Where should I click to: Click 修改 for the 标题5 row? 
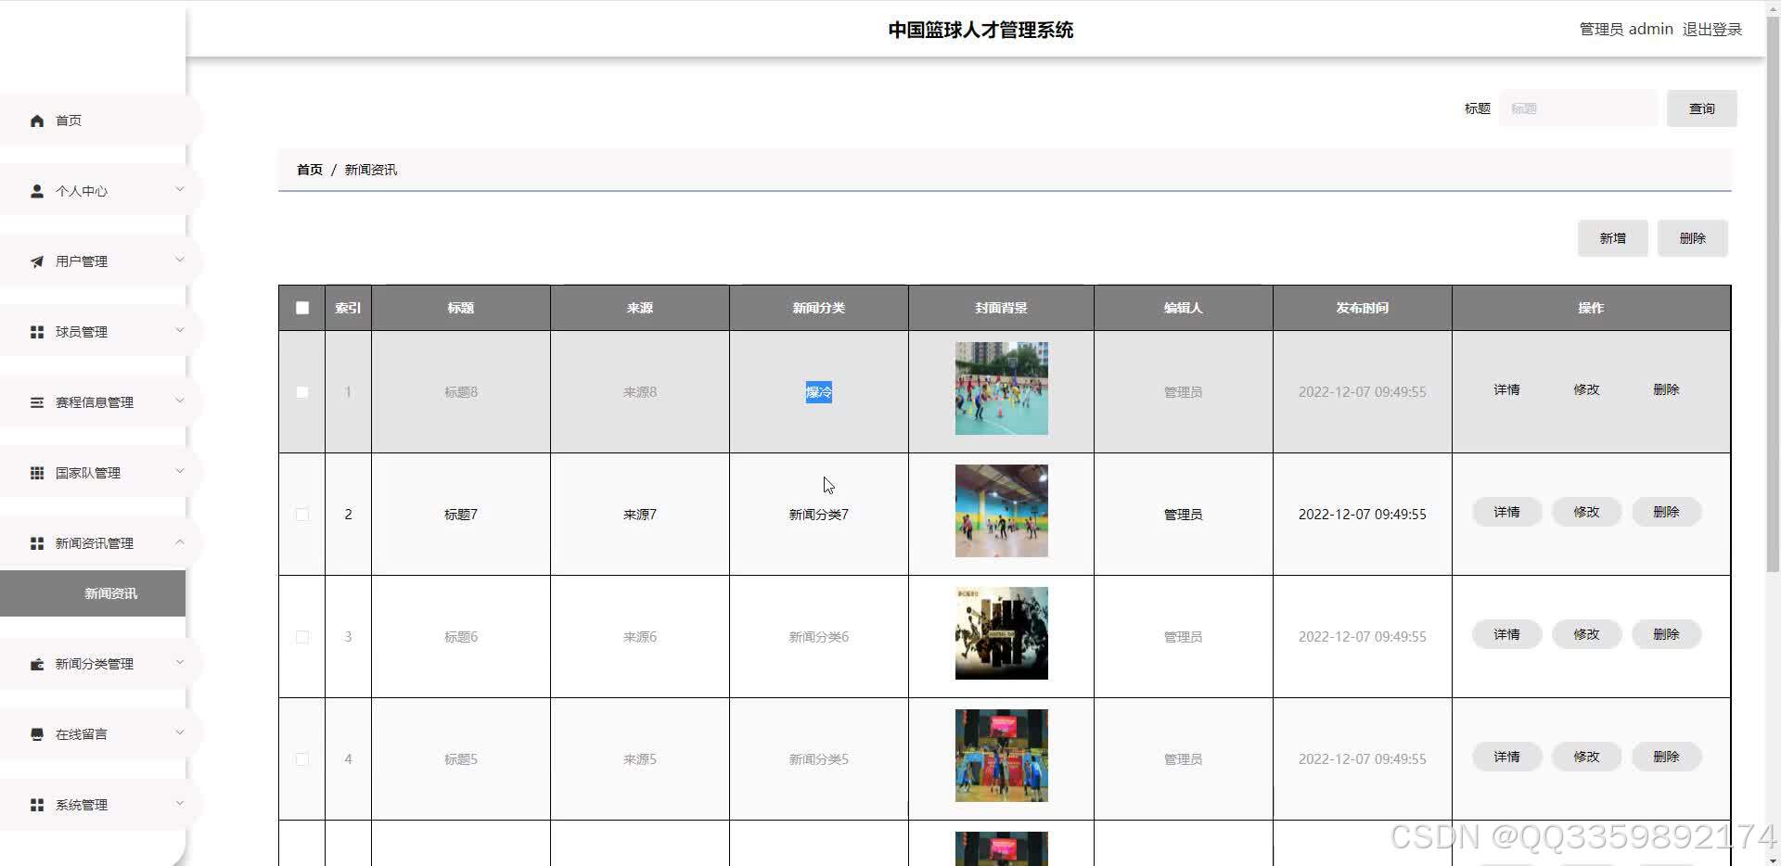(1586, 757)
